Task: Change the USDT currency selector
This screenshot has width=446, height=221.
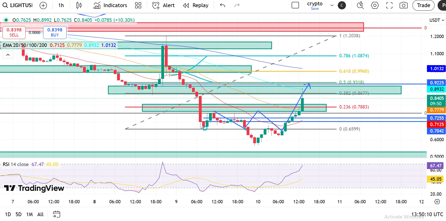Action: click(437, 20)
